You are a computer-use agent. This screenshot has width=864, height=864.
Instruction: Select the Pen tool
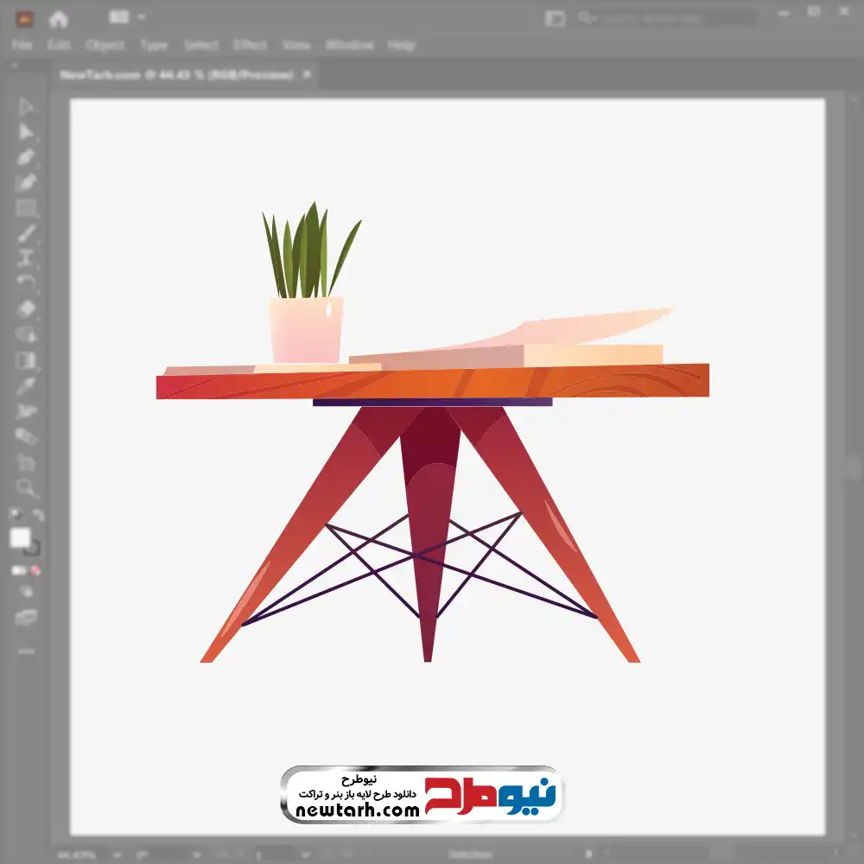[26, 157]
